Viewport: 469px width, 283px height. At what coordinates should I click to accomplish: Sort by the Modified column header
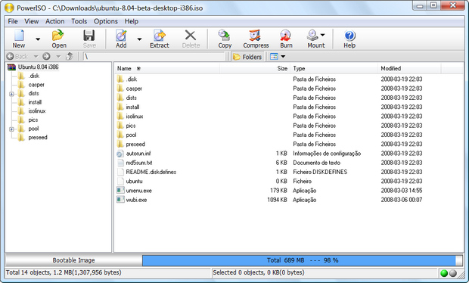click(x=409, y=69)
